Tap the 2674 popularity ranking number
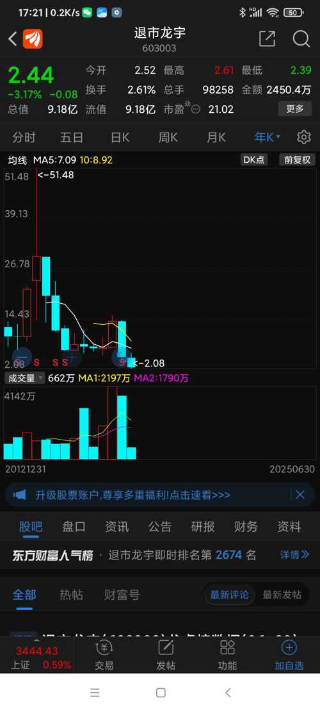Viewport: 320px width, 712px height. click(229, 554)
